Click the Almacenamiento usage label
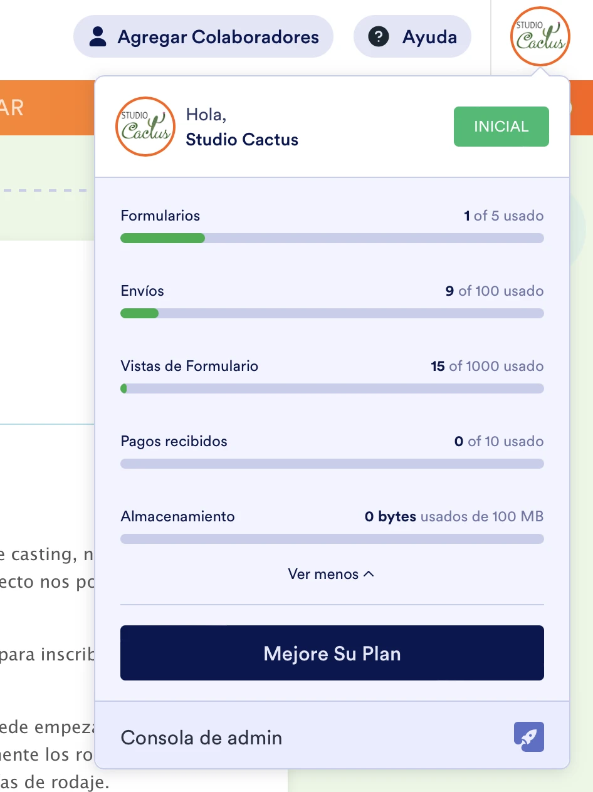Screen dimensions: 593x792 click(177, 516)
